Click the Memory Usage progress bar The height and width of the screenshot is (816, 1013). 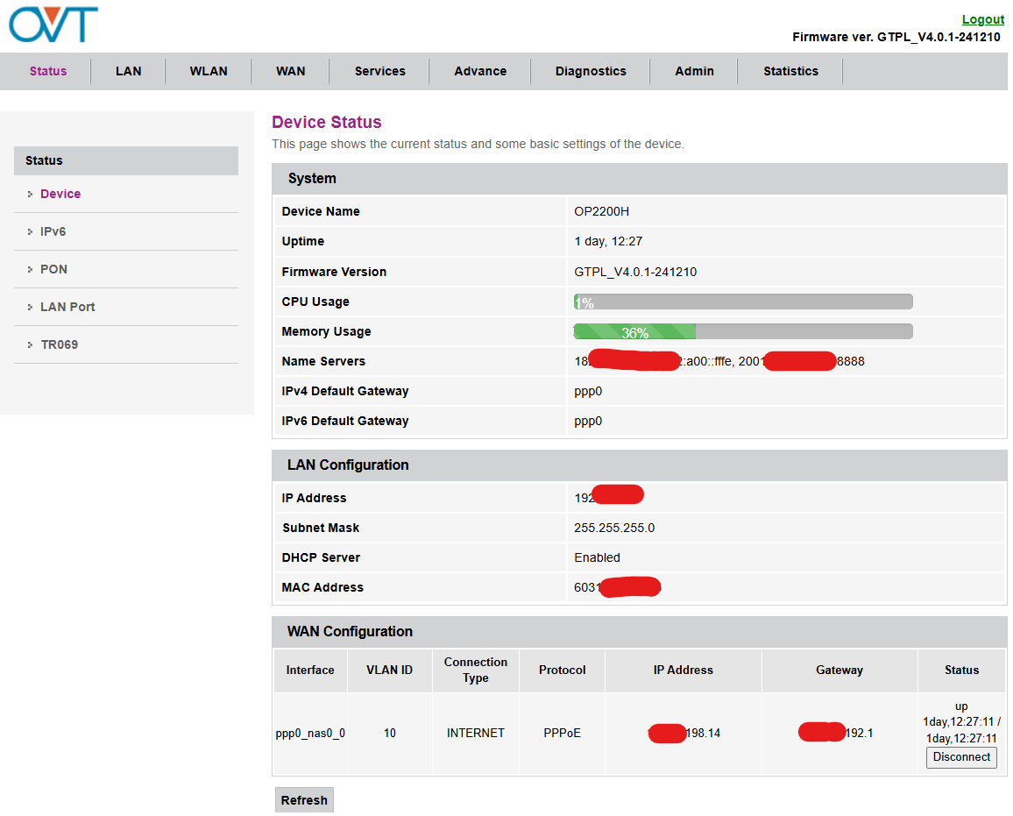point(743,331)
